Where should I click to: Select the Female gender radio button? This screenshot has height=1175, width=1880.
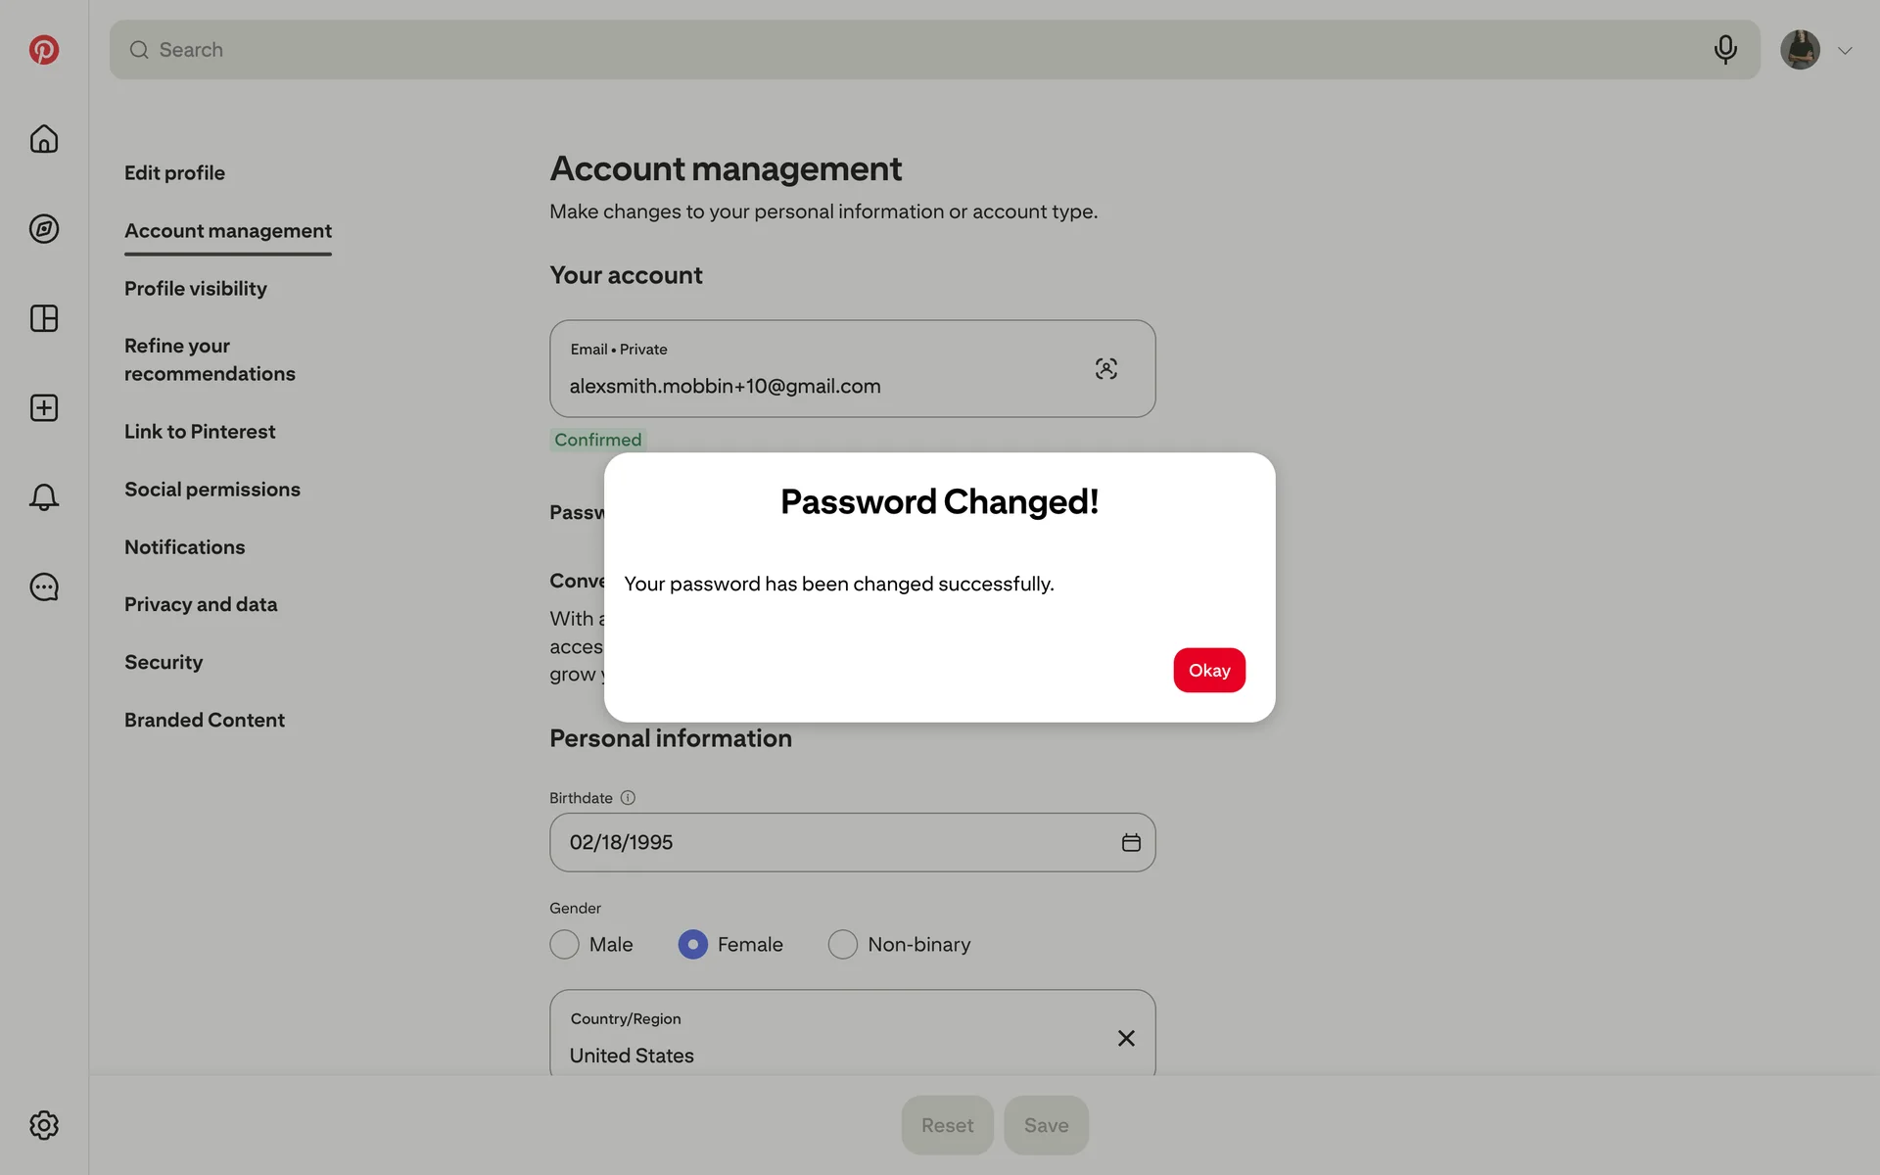(692, 944)
